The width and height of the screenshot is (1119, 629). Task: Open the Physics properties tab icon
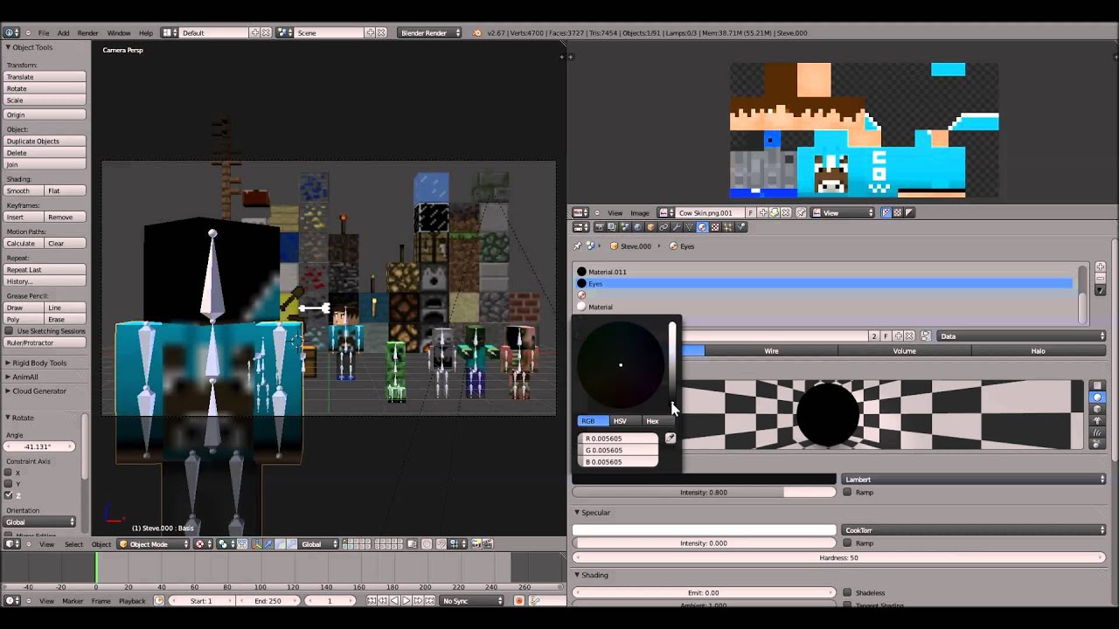pos(741,227)
